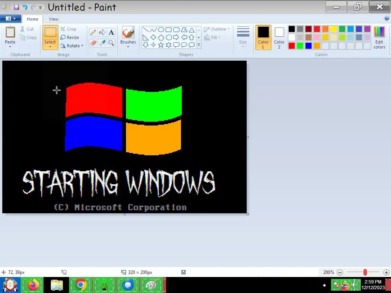Choose the Rounded rectangular callout shape
The height and width of the screenshot is (293, 391).
click(176, 45)
